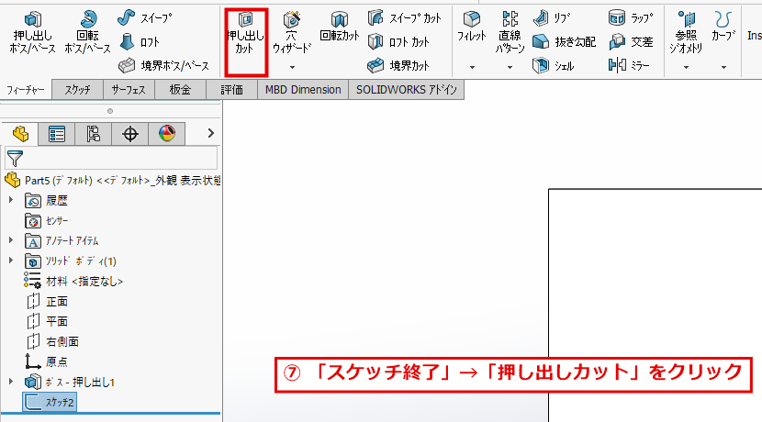762x422 pixels.
Task: Select the 交差 tool
Action: click(x=631, y=42)
